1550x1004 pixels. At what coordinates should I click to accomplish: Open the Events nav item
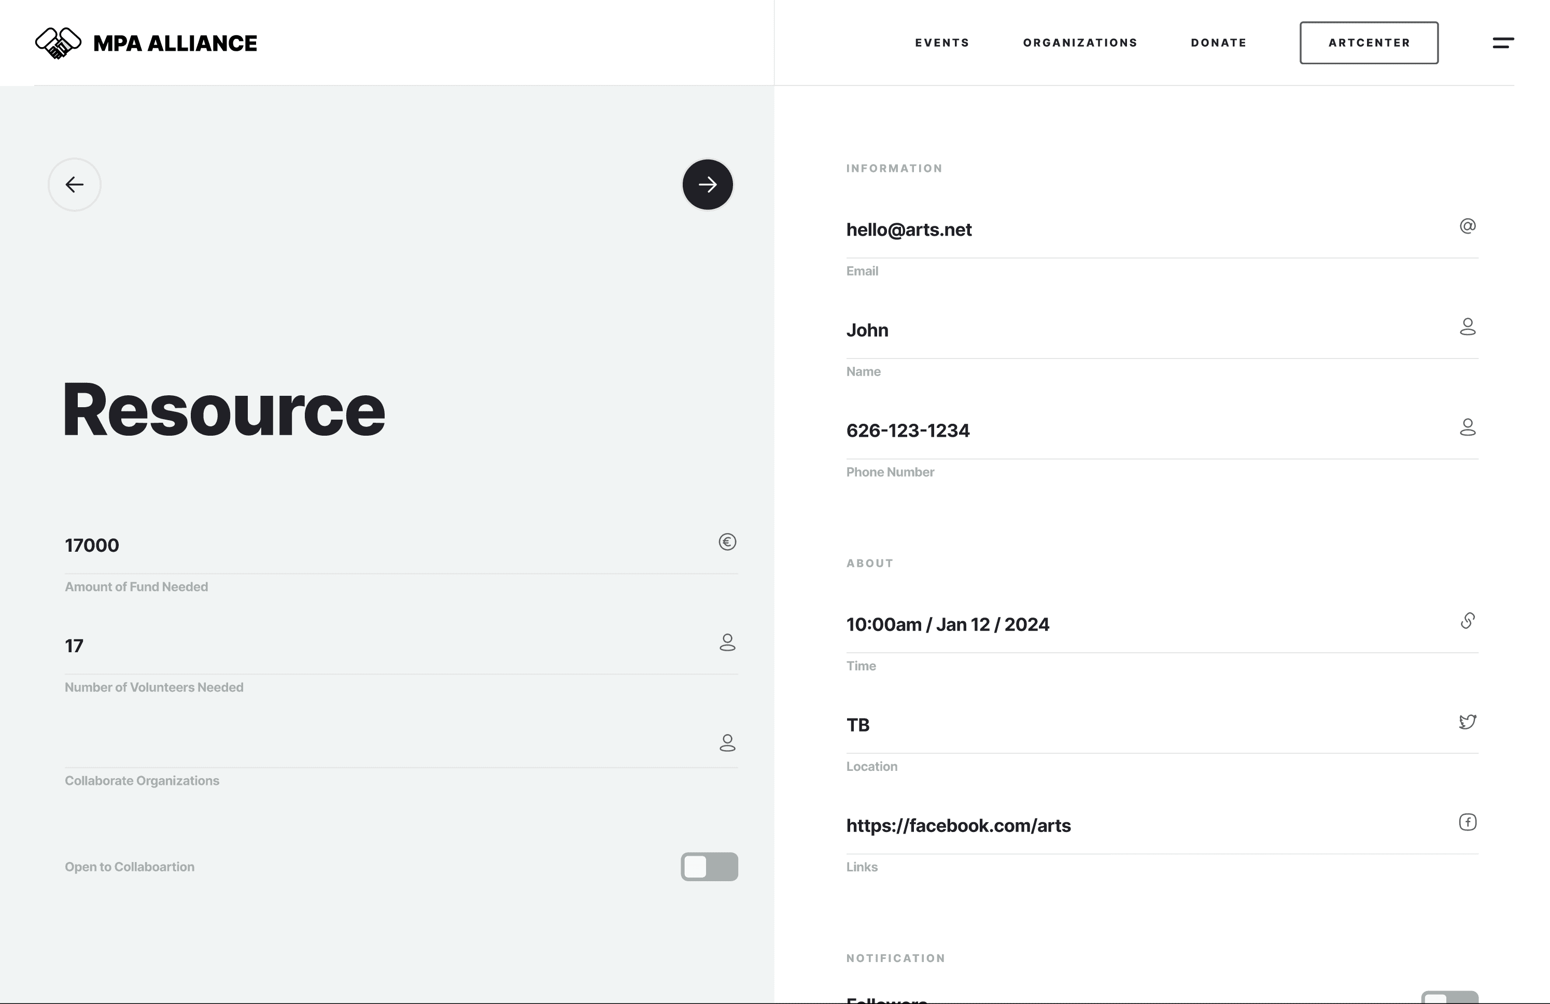pyautogui.click(x=942, y=43)
